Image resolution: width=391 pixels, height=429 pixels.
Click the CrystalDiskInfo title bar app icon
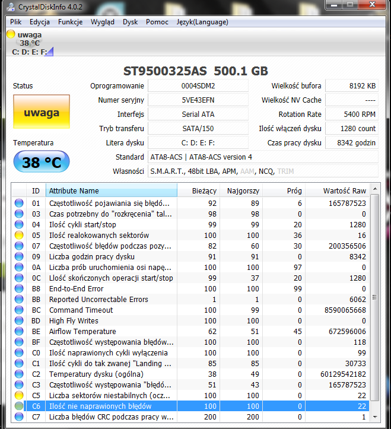[x=11, y=7]
